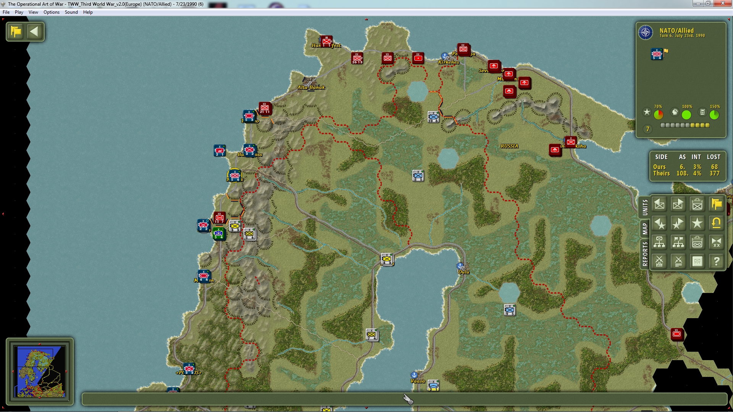Viewport: 733px width, 412px height.
Task: Click the number 7 circle in unit panel
Action: (x=647, y=129)
